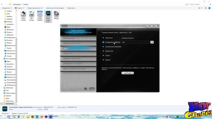The width and height of the screenshot is (212, 119).
Task: Open the Режим BIT-ACCURATE section
Action: pyautogui.click(x=78, y=59)
